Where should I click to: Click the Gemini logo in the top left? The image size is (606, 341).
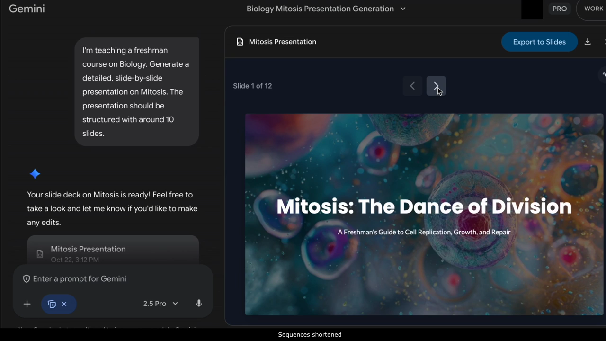27,9
